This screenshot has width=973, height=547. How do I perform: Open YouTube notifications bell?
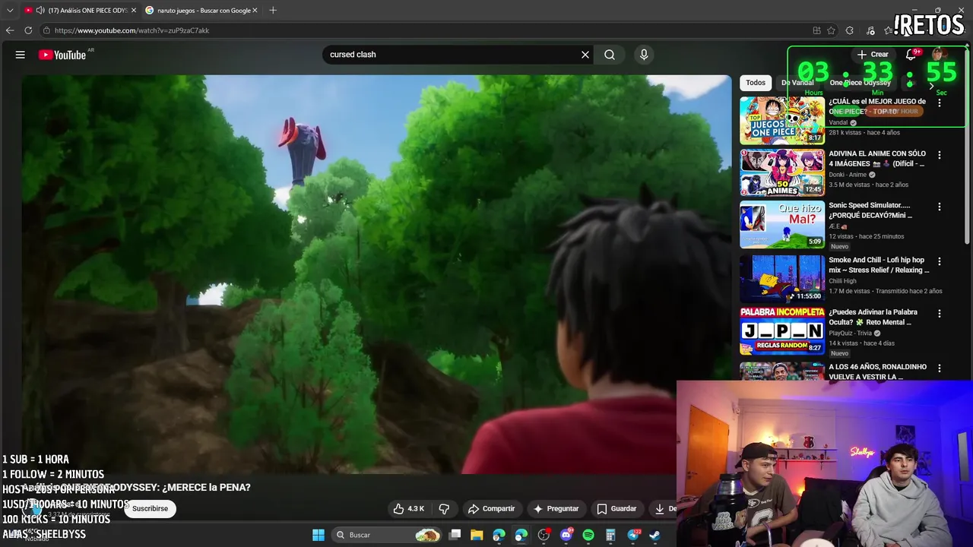point(911,55)
